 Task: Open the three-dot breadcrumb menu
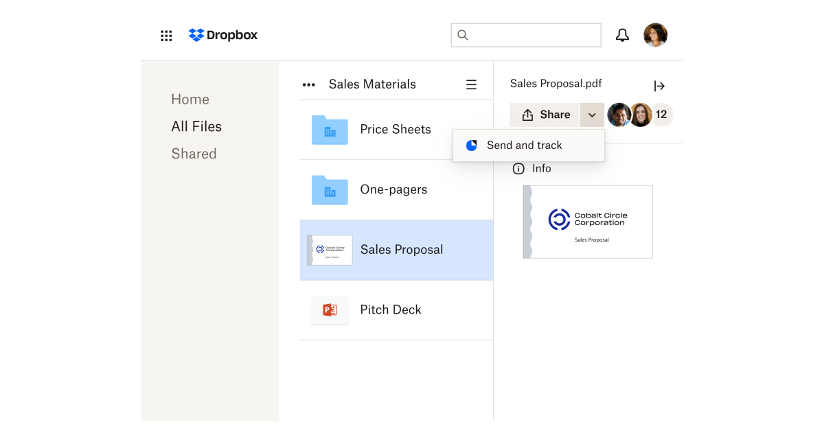pos(309,84)
